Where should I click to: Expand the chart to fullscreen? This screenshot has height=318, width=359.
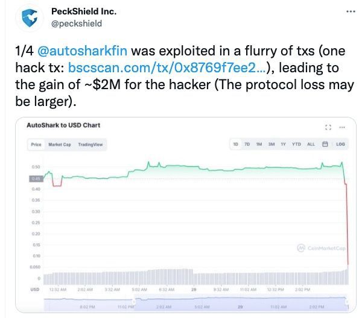328,127
